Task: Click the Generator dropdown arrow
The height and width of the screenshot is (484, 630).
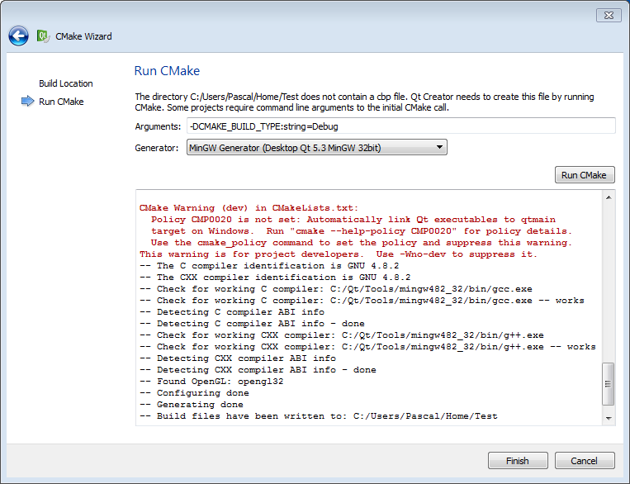Action: pyautogui.click(x=439, y=148)
